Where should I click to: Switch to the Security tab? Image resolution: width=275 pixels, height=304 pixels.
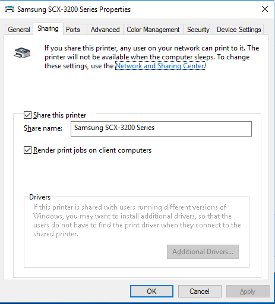(198, 30)
